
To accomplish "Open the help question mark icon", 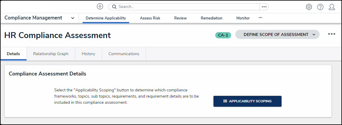I will 320,7.
